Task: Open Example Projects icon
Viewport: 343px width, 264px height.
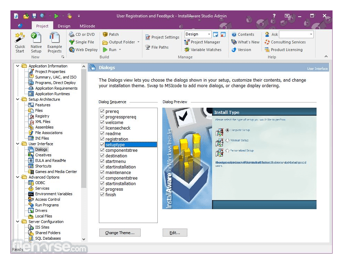Action: coord(54,42)
